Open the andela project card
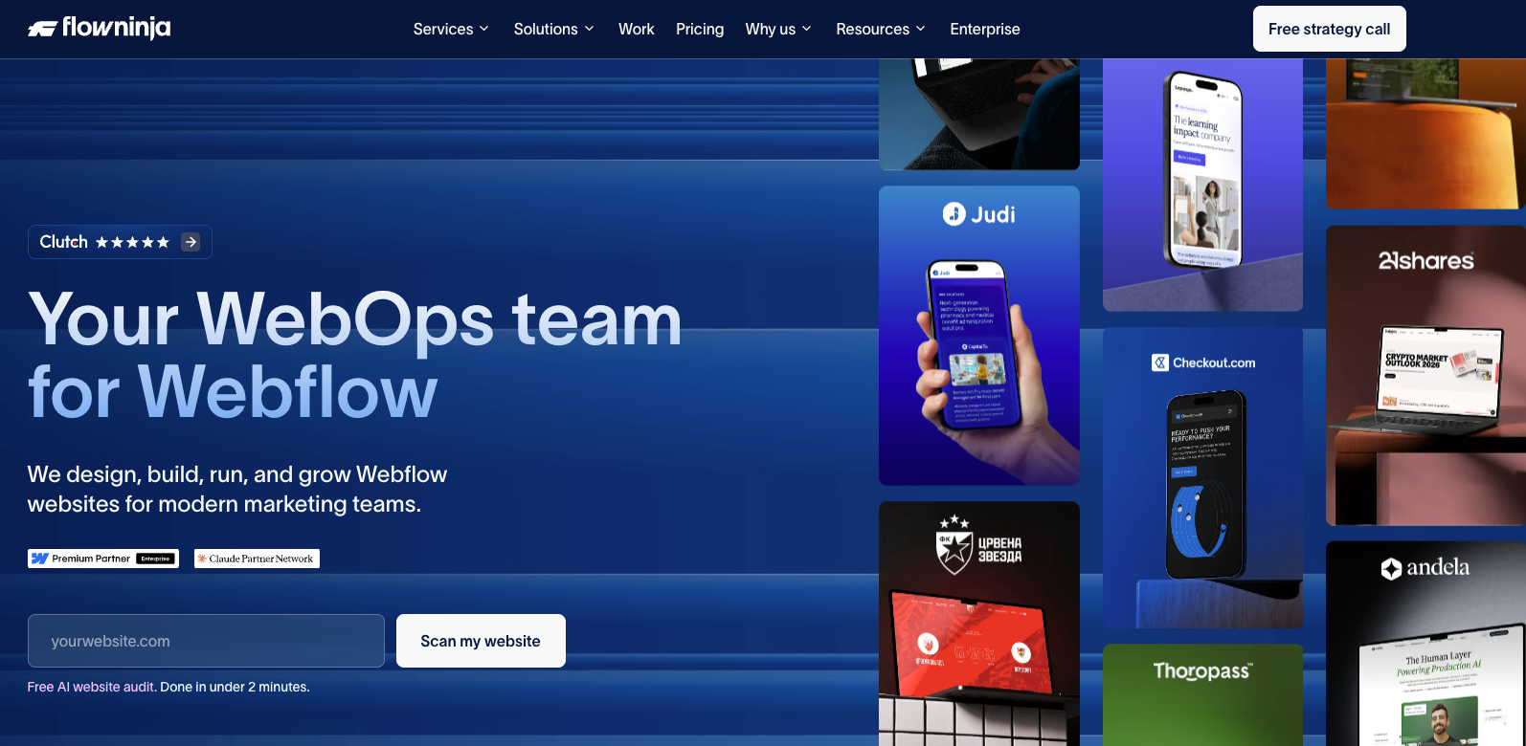 tap(1425, 644)
